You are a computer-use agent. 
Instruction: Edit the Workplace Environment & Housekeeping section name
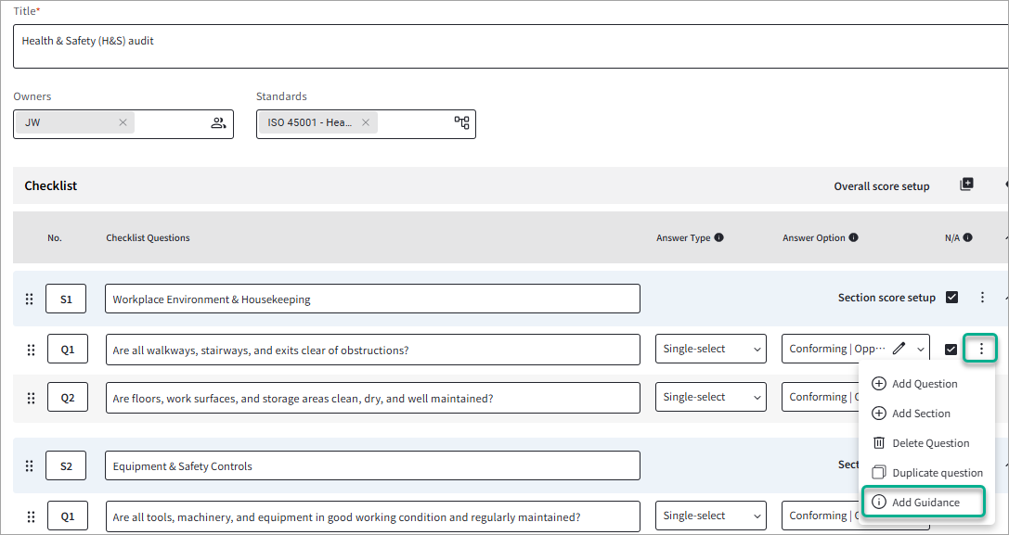[x=372, y=299]
